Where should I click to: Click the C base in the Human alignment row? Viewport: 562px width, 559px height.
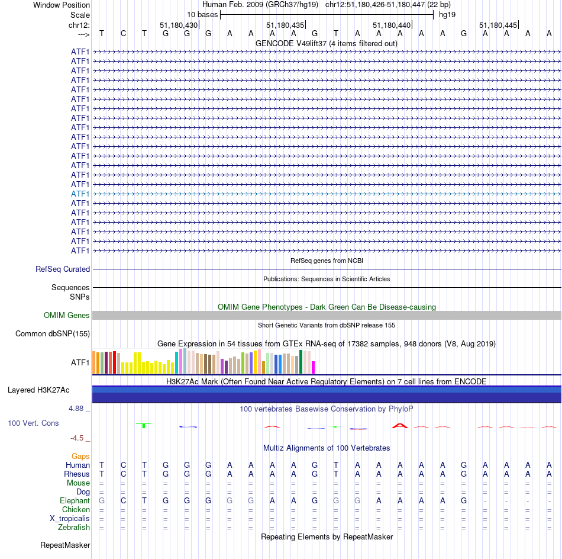coord(123,465)
